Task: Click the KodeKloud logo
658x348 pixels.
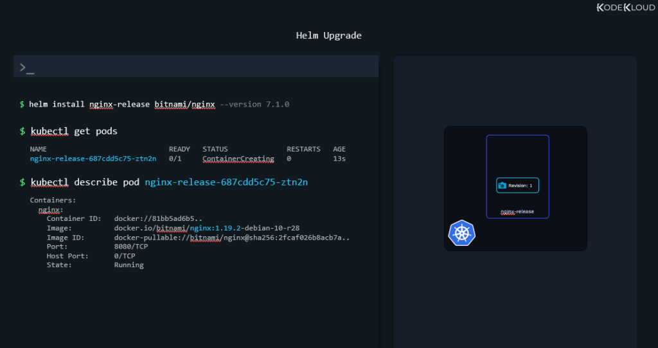Action: tap(626, 8)
